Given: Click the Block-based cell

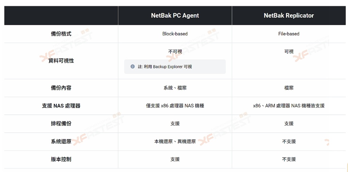Looking at the screenshot, I should click(x=175, y=34).
